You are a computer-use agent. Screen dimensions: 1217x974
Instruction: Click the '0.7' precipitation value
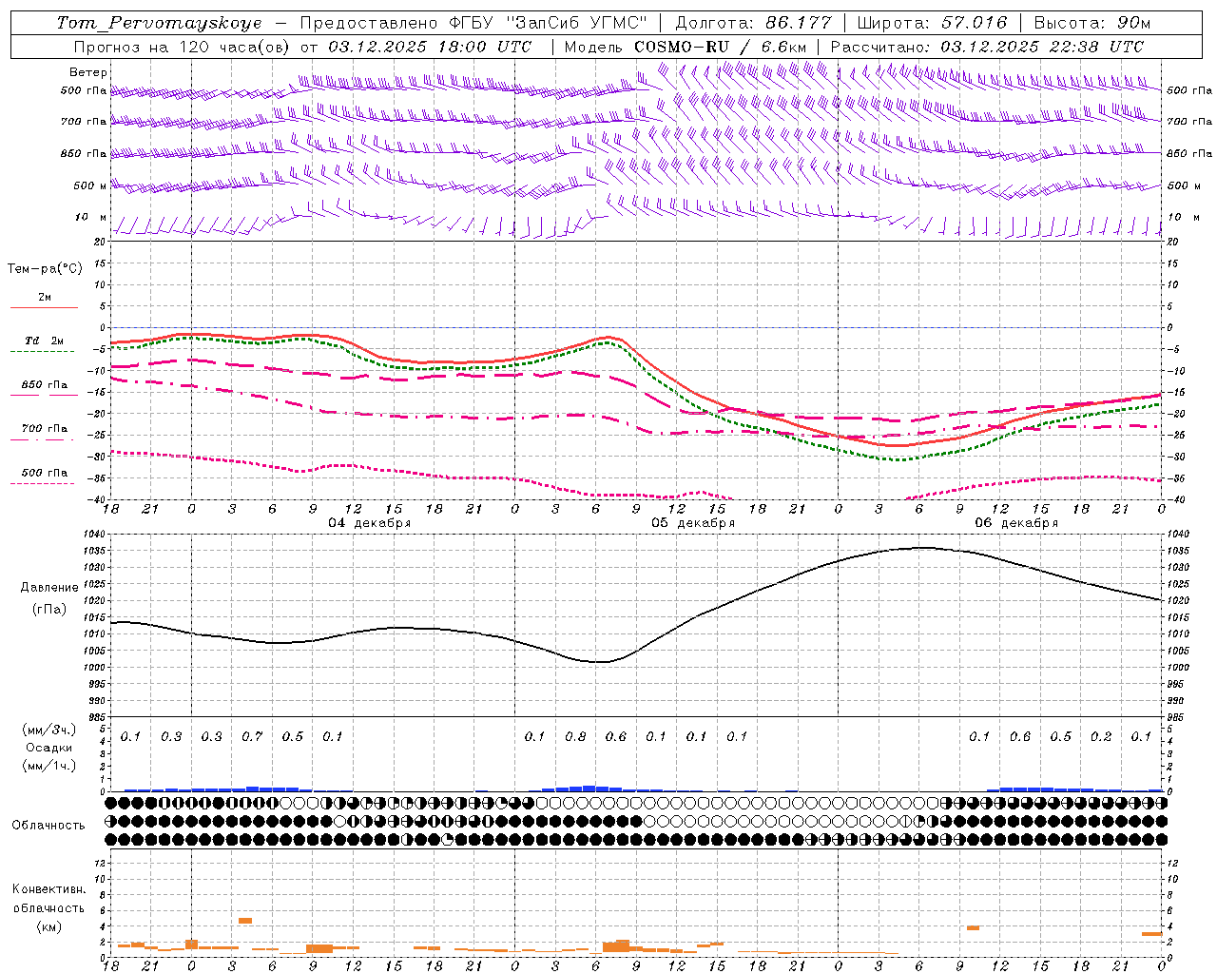252,737
